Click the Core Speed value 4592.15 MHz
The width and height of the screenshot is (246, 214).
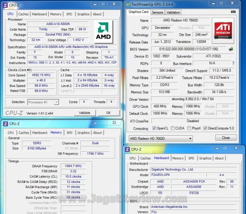click(x=41, y=75)
